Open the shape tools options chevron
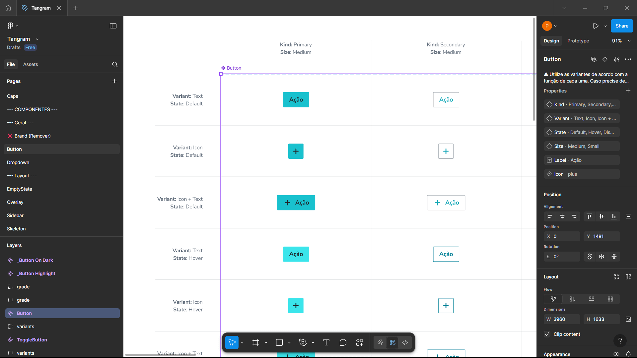This screenshot has width=637, height=358. 289,343
